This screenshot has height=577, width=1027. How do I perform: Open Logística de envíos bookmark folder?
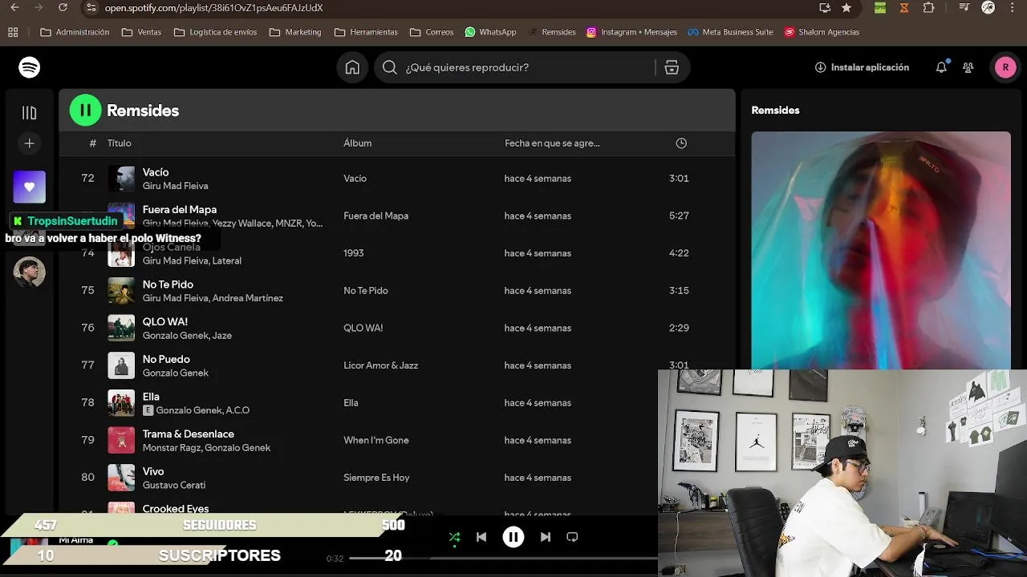pyautogui.click(x=216, y=32)
